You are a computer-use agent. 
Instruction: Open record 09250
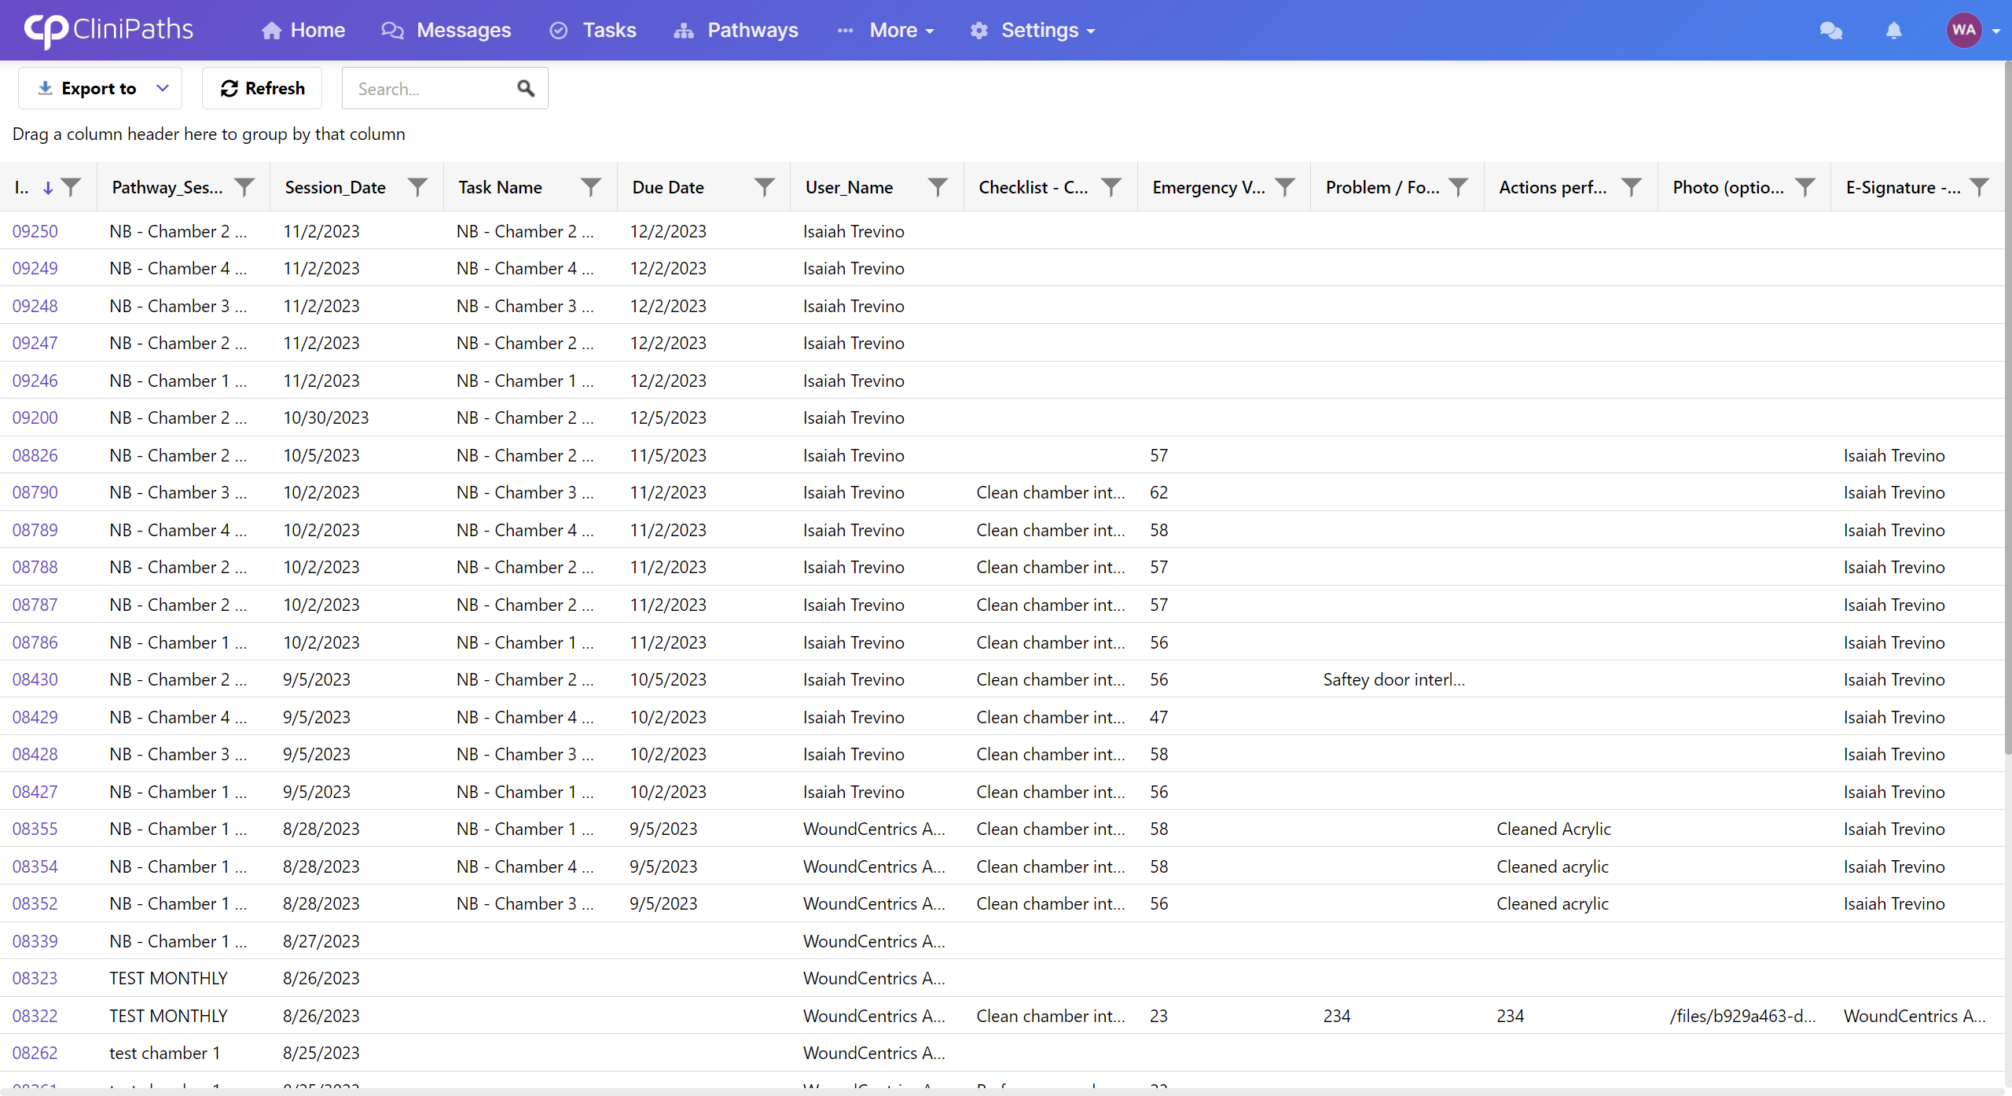[35, 231]
